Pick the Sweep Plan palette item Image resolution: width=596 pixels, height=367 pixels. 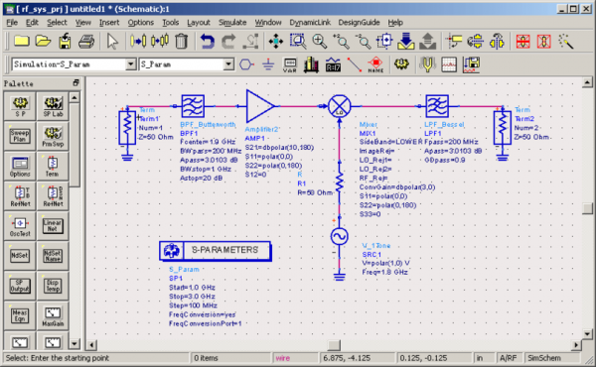click(x=20, y=136)
